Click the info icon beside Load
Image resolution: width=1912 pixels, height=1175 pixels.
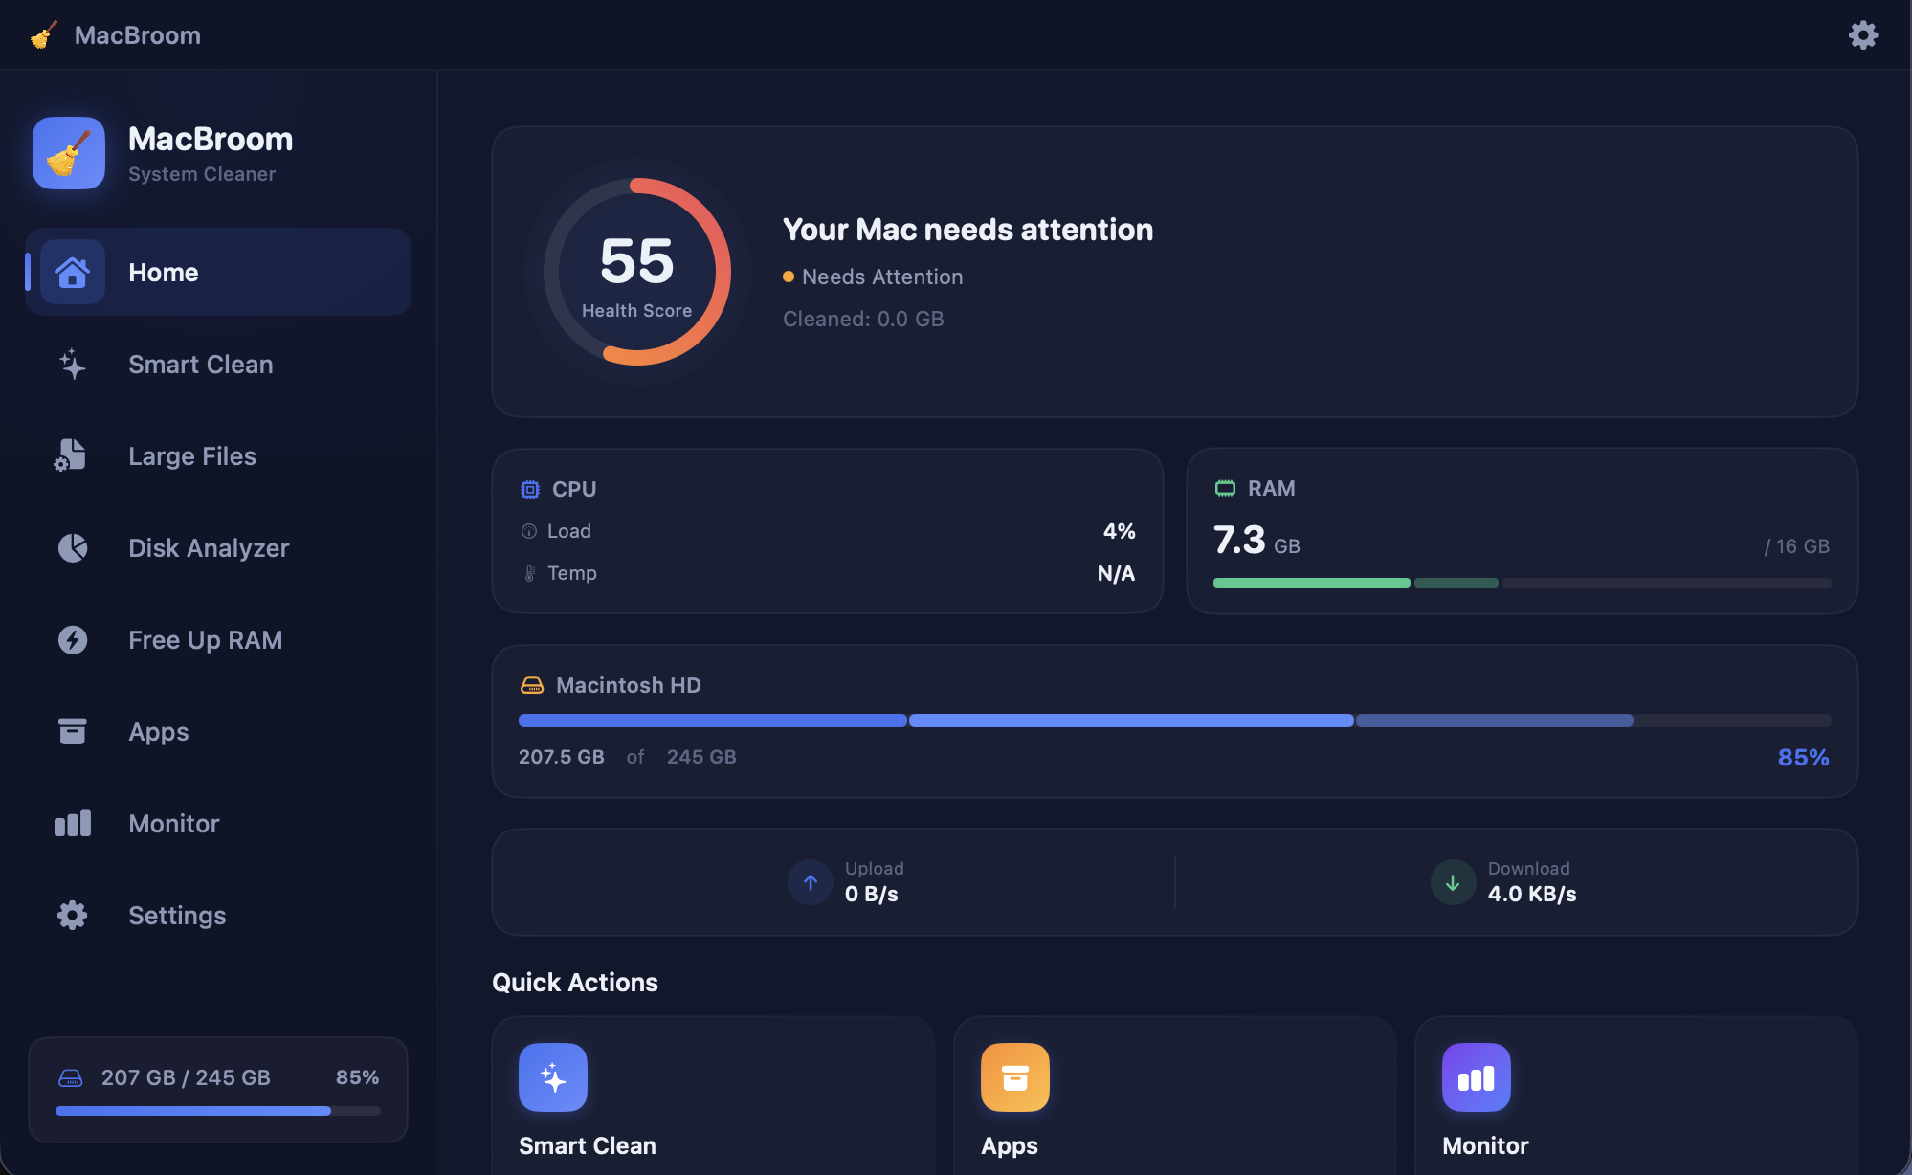tap(529, 531)
